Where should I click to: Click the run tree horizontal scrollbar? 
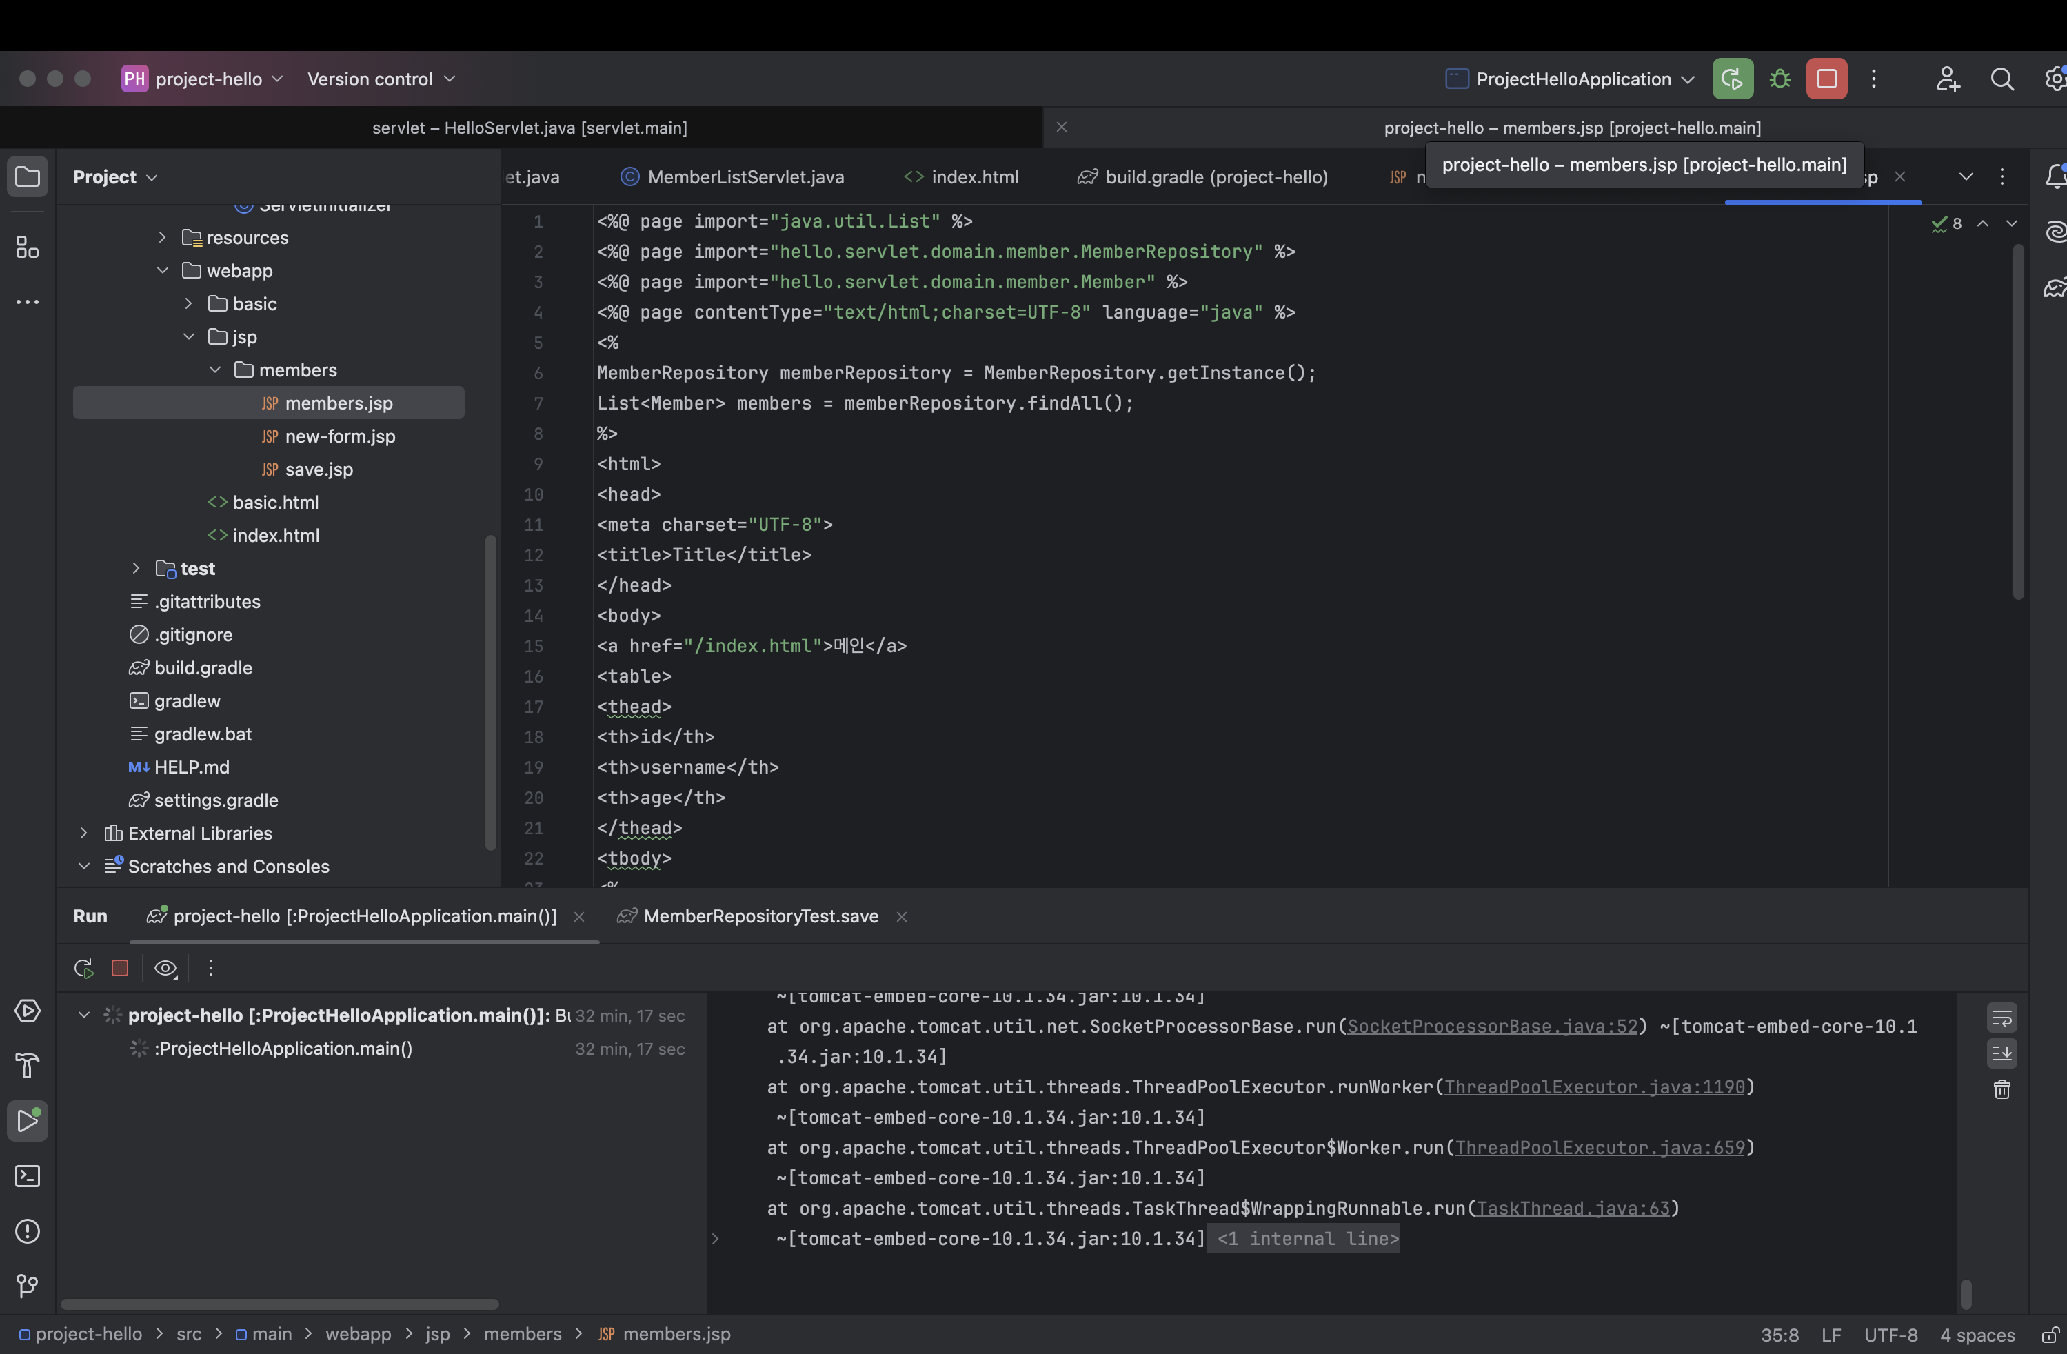click(x=279, y=1304)
